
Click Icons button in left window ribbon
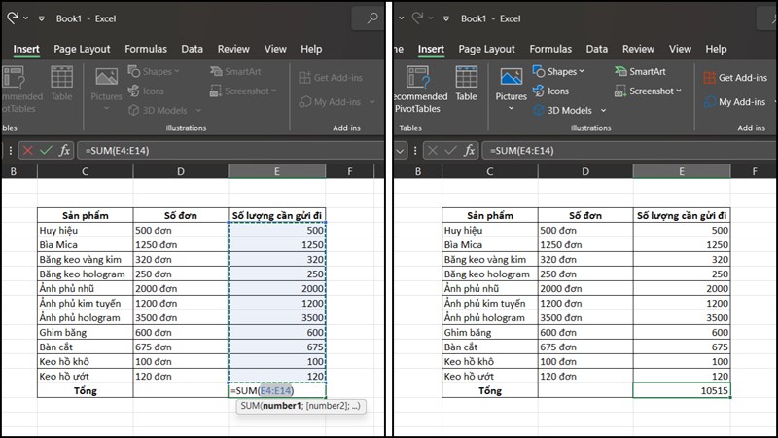(x=146, y=91)
